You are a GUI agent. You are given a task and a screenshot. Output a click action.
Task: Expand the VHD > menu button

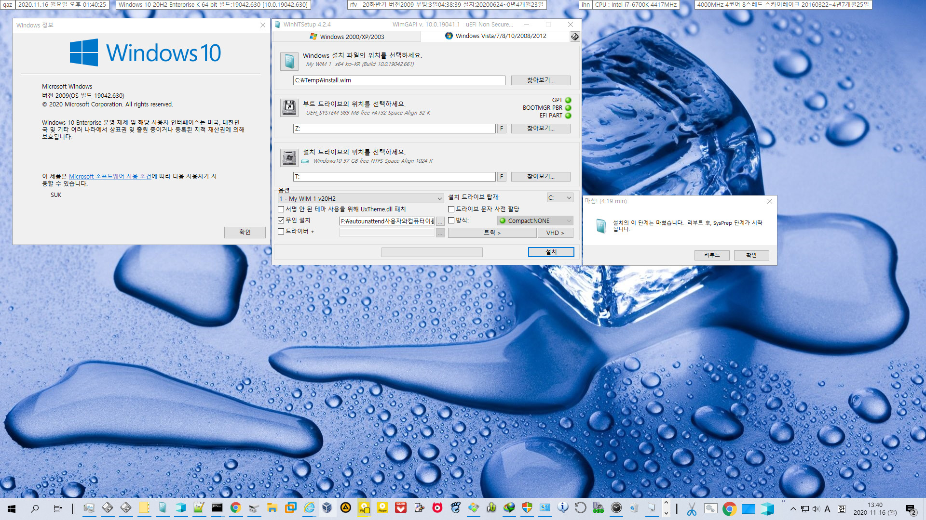555,233
